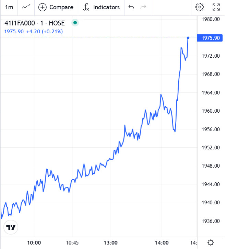Click the green market status dot
The width and height of the screenshot is (226, 249).
tap(75, 23)
